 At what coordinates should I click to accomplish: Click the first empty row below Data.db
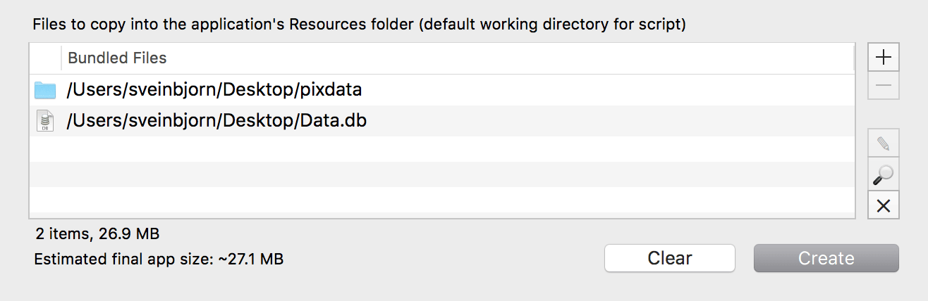pos(423,148)
